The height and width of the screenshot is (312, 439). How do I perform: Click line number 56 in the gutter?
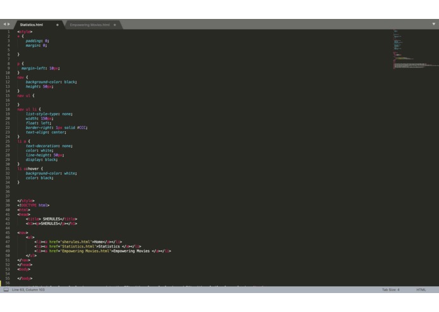point(8,283)
